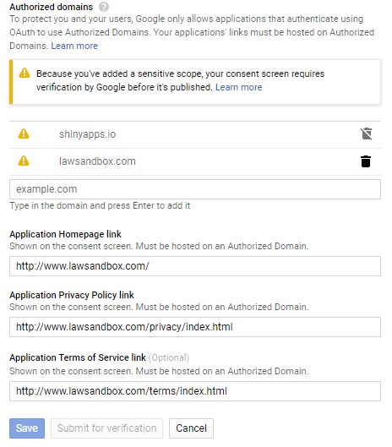The width and height of the screenshot is (392, 447).
Task: Open Learn more link about Authorized Domains
Action: (74, 46)
